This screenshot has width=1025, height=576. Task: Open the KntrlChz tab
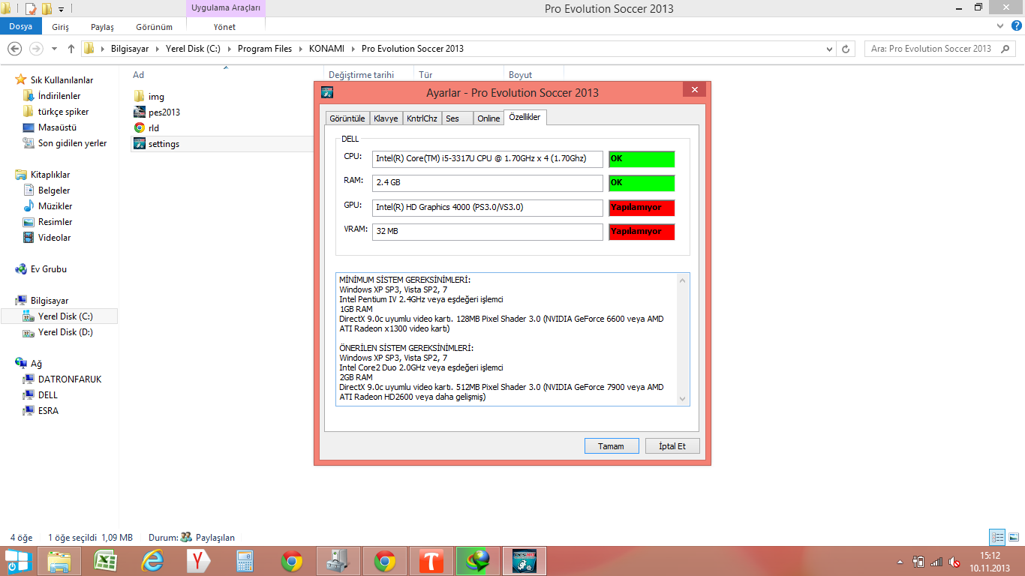(422, 118)
